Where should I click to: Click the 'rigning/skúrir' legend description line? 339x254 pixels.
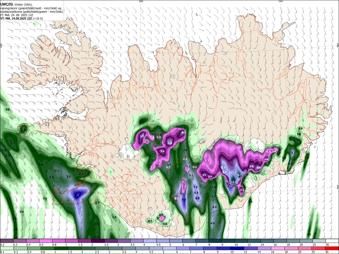click(x=31, y=8)
